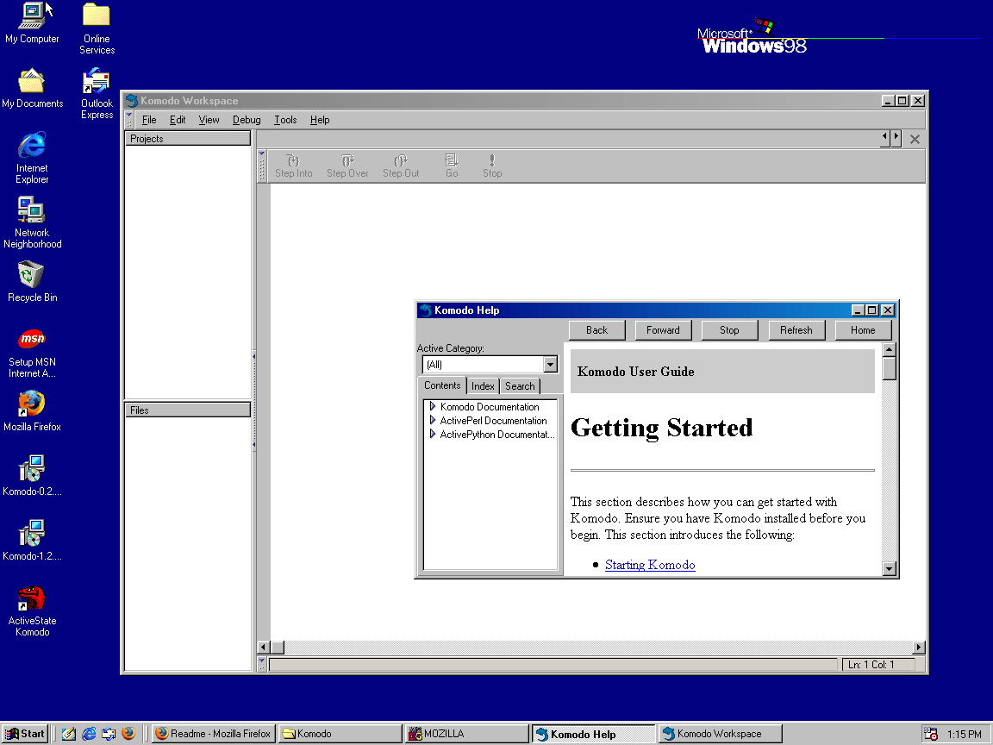Screen dimensions: 993x745
Task: Click the Start button on taskbar
Action: click(x=25, y=734)
